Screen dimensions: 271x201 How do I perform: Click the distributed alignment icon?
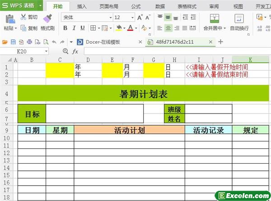tap(193, 28)
